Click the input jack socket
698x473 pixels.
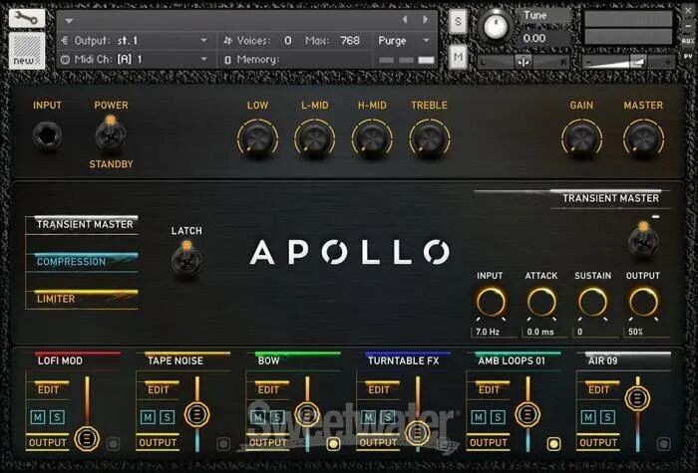click(x=46, y=134)
